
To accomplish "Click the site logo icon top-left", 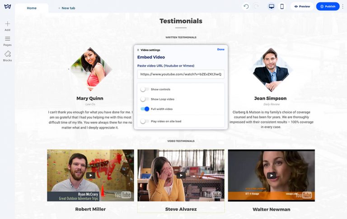I will pyautogui.click(x=7, y=6).
